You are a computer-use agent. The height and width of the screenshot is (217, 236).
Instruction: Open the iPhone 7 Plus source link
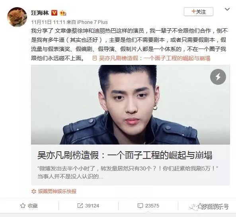(92, 22)
